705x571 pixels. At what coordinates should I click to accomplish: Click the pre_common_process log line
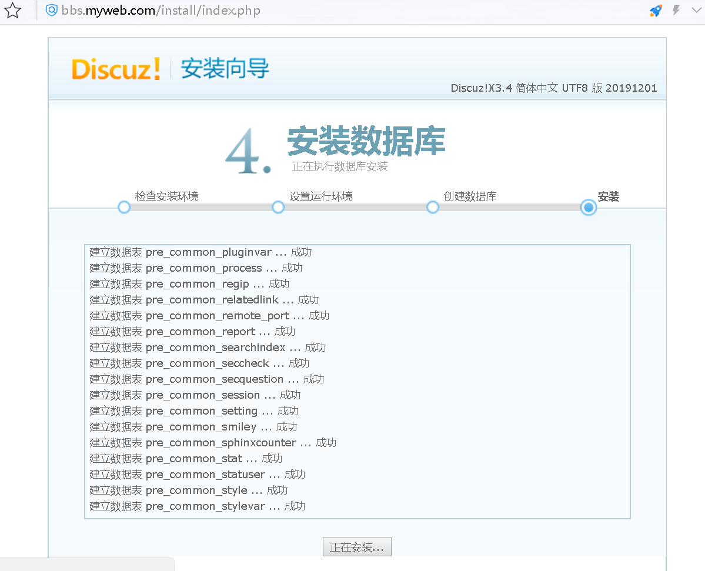coord(196,268)
